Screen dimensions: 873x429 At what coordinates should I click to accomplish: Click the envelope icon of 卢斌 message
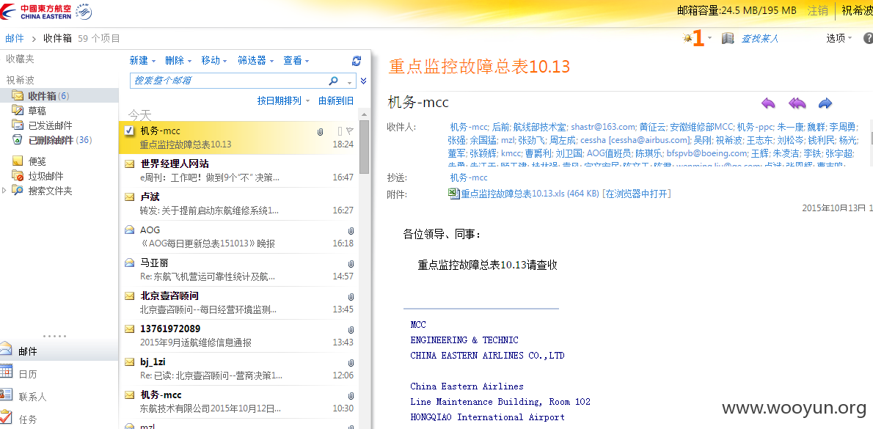point(129,197)
